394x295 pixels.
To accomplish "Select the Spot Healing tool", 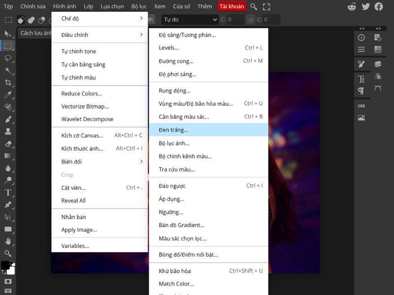I will tap(8, 107).
